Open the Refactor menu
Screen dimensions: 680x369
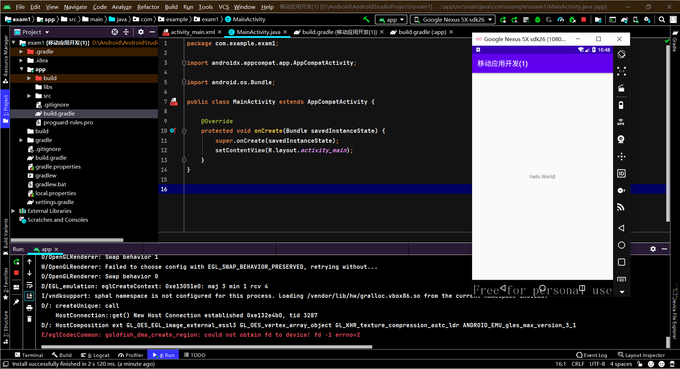click(x=148, y=7)
